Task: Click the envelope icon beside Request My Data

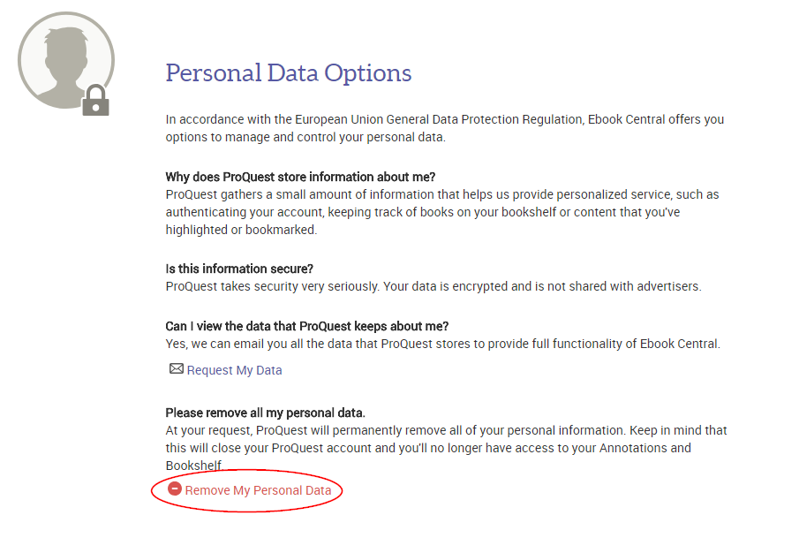Action: (176, 369)
